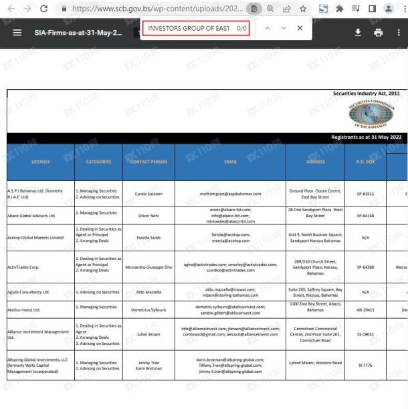
Task: Toggle the browser side panel
Action: (373, 9)
